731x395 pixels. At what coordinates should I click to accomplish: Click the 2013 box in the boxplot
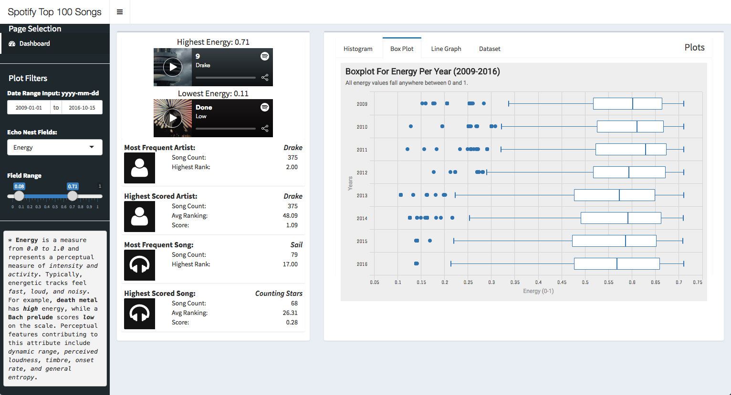(x=615, y=195)
